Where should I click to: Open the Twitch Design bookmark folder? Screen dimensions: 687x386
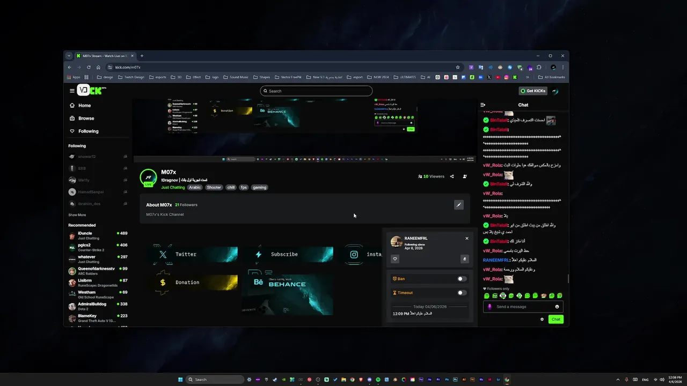(131, 77)
